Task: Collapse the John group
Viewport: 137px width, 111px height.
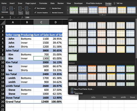Action: pyautogui.click(x=7, y=39)
